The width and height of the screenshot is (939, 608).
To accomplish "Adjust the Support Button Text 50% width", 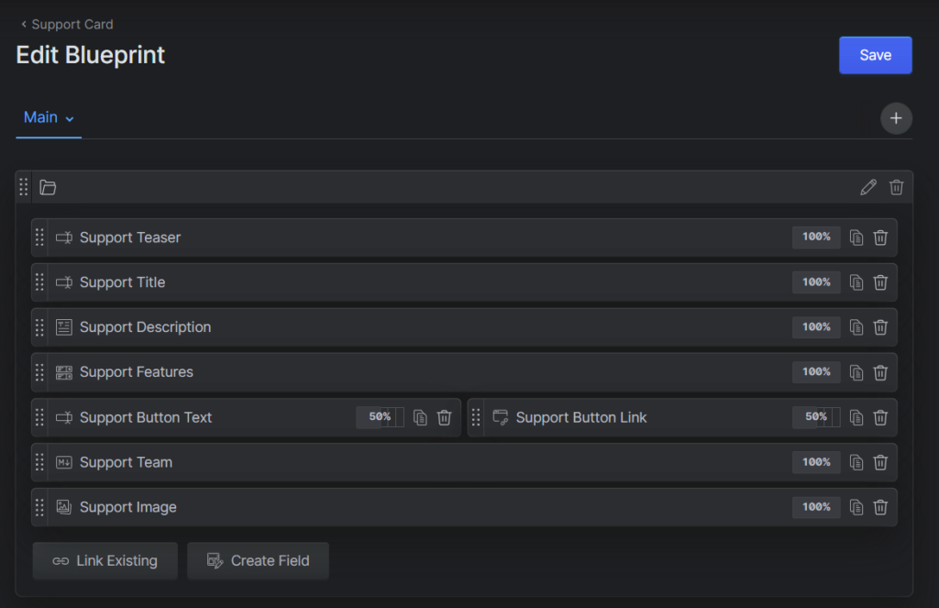I will pos(380,417).
